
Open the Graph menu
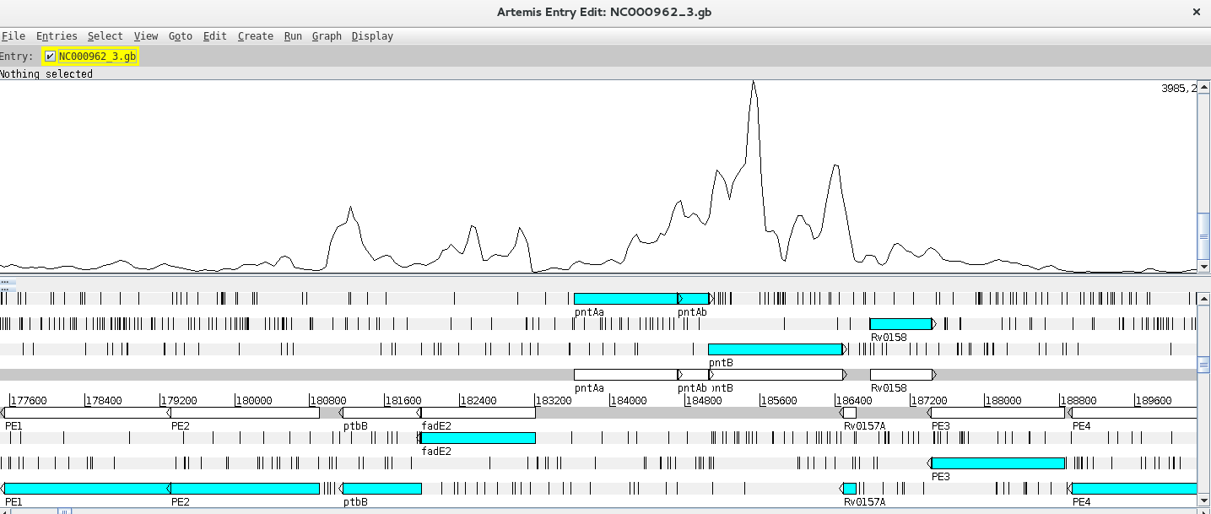tap(327, 36)
